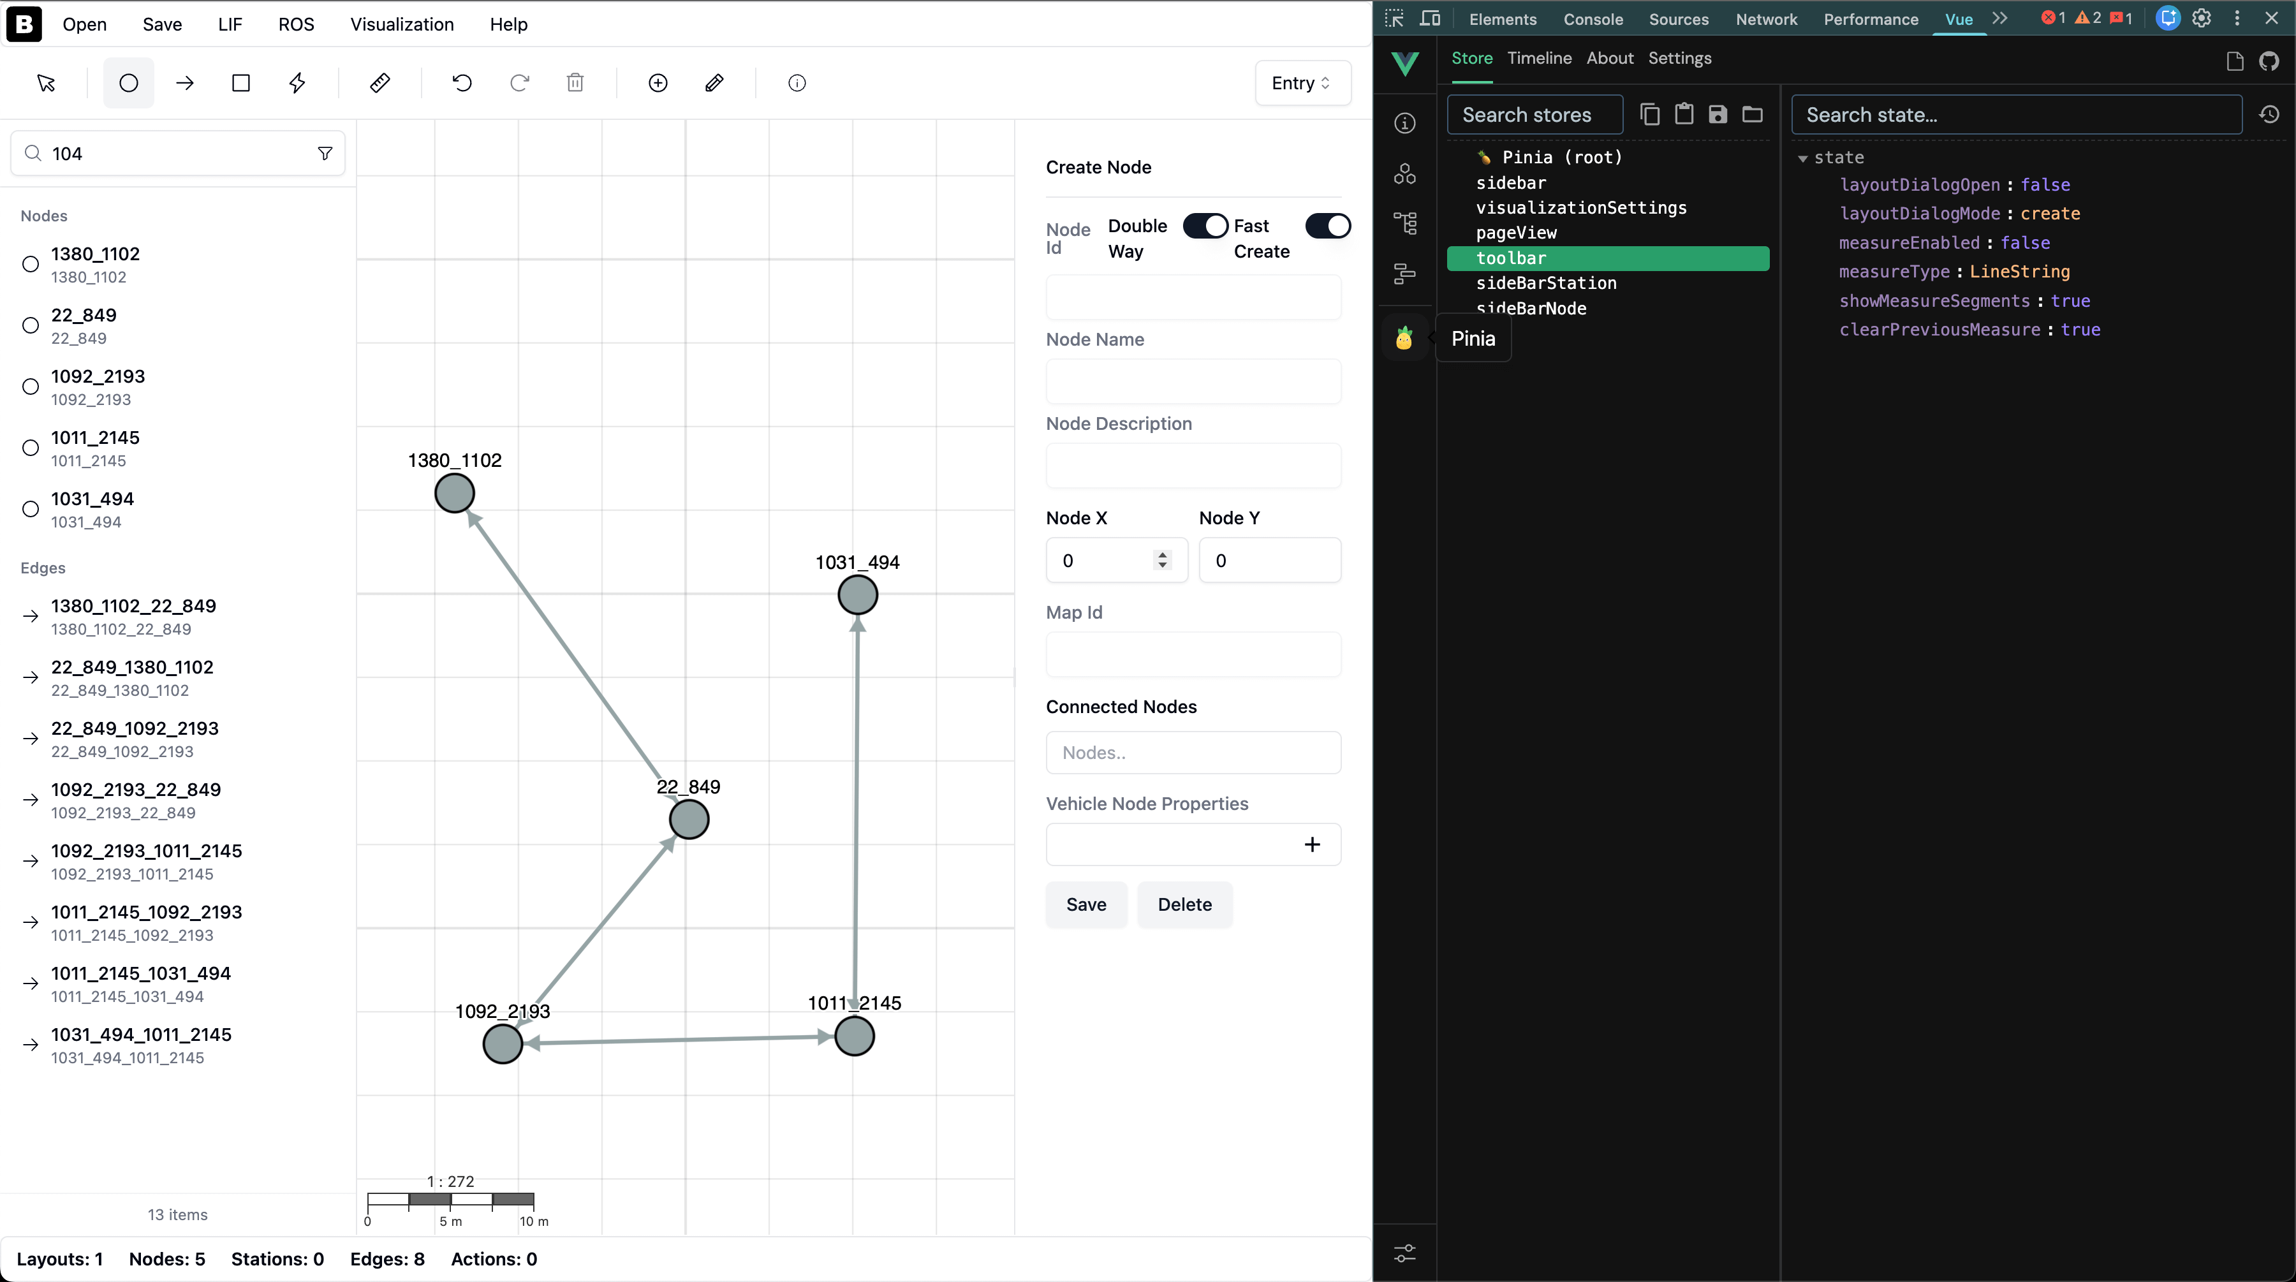Select the edge arrow tool
2296x1282 pixels.
(184, 83)
